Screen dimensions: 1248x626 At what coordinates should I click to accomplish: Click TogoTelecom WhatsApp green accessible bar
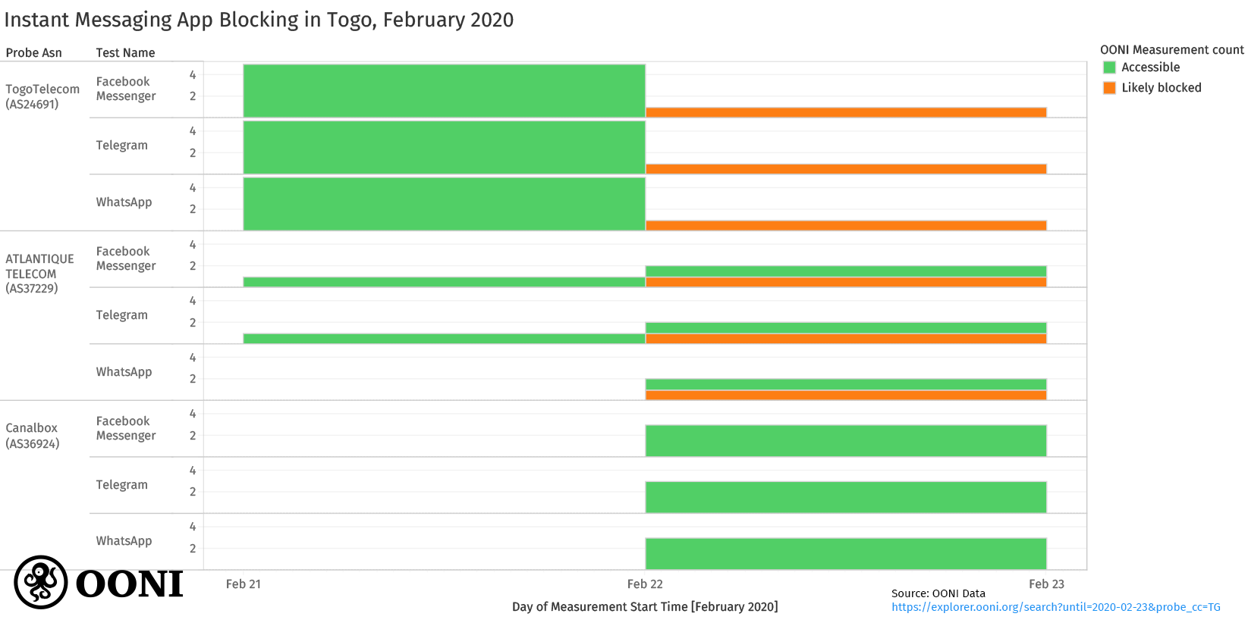point(444,204)
